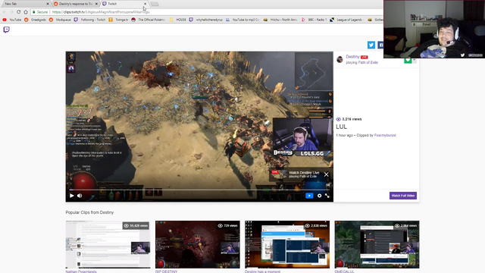Image resolution: width=485 pixels, height=273 pixels.
Task: Close the Twitch browser tab
Action: [145, 4]
